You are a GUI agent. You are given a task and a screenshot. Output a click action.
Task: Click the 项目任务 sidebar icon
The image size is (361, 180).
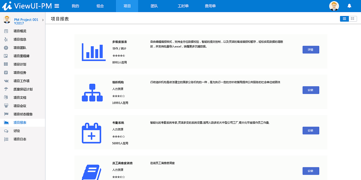[x=6, y=72]
